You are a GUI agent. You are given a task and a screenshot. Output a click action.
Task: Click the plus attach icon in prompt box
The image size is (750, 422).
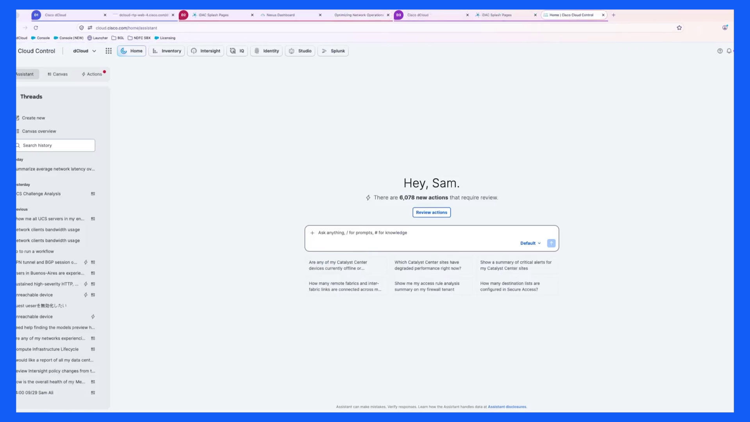coord(312,233)
